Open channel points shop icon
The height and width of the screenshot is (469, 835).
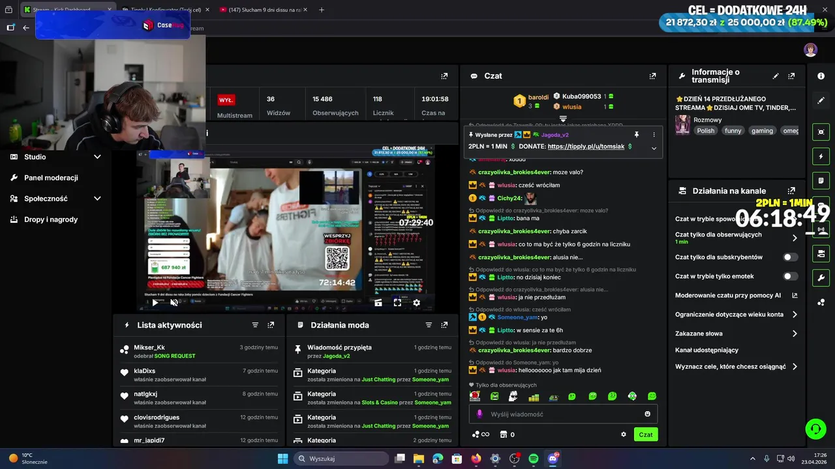503,434
